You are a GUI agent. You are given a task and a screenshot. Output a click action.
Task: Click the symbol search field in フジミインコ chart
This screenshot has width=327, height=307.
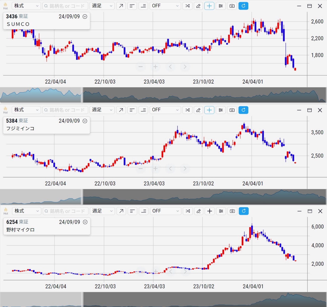65,110
